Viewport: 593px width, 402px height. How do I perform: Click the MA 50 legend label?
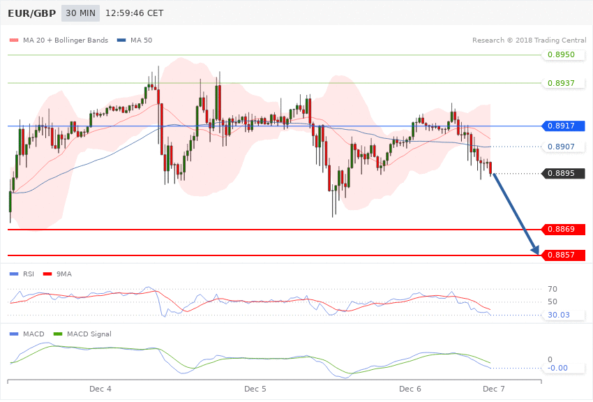141,40
